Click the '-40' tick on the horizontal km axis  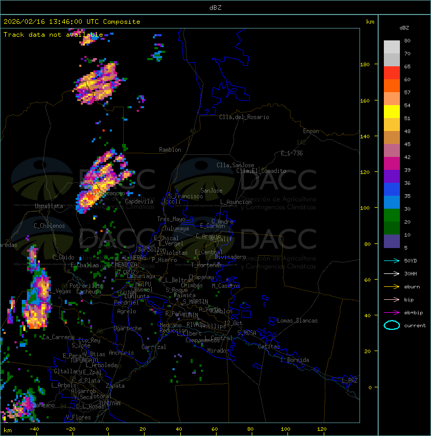(x=34, y=429)
